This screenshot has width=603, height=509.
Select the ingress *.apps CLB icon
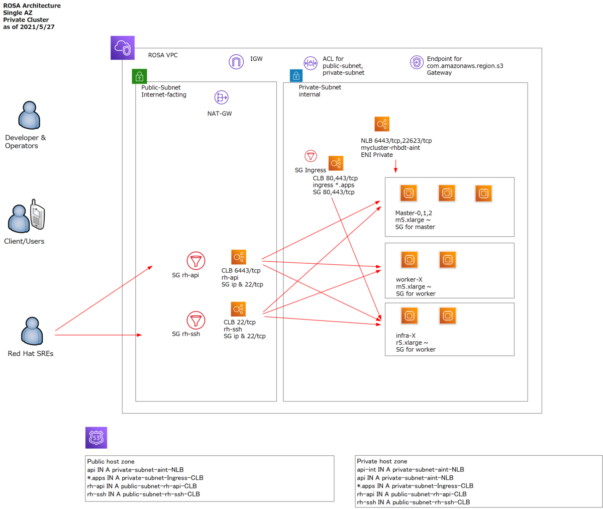click(x=336, y=163)
